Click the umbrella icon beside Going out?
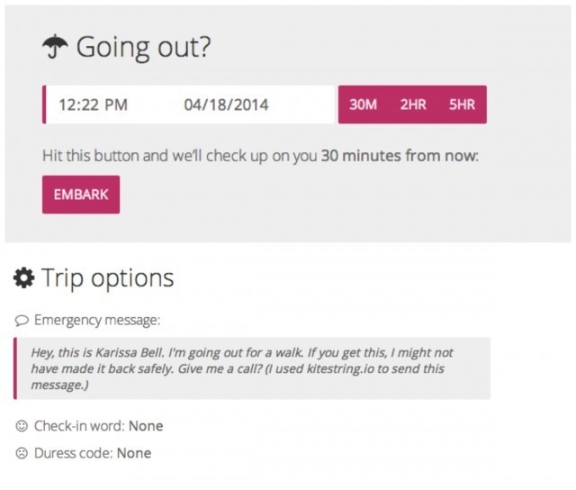The image size is (576, 490). pos(55,47)
